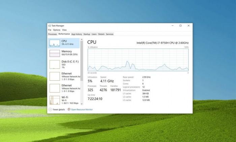Click the Task Manager title bar icon
This screenshot has height=142, width=236.
click(x=49, y=26)
